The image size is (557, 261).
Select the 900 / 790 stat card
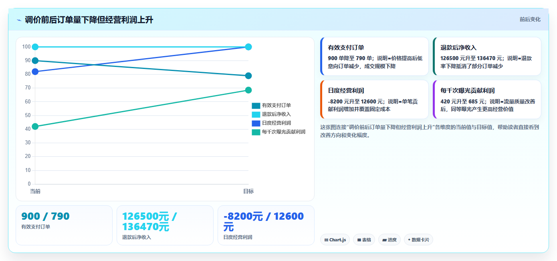(64, 225)
